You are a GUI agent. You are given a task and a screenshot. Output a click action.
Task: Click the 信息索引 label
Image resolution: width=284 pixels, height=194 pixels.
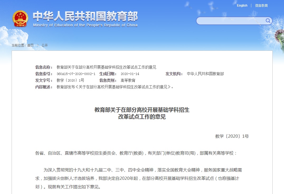tap(44, 74)
